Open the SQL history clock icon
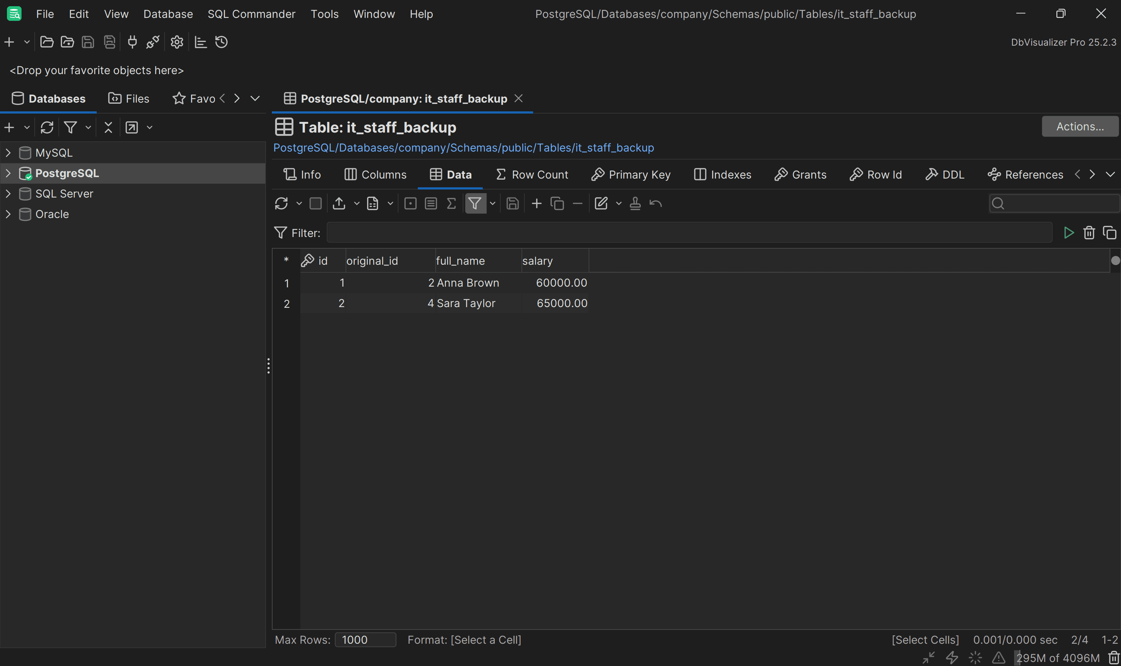 (221, 42)
